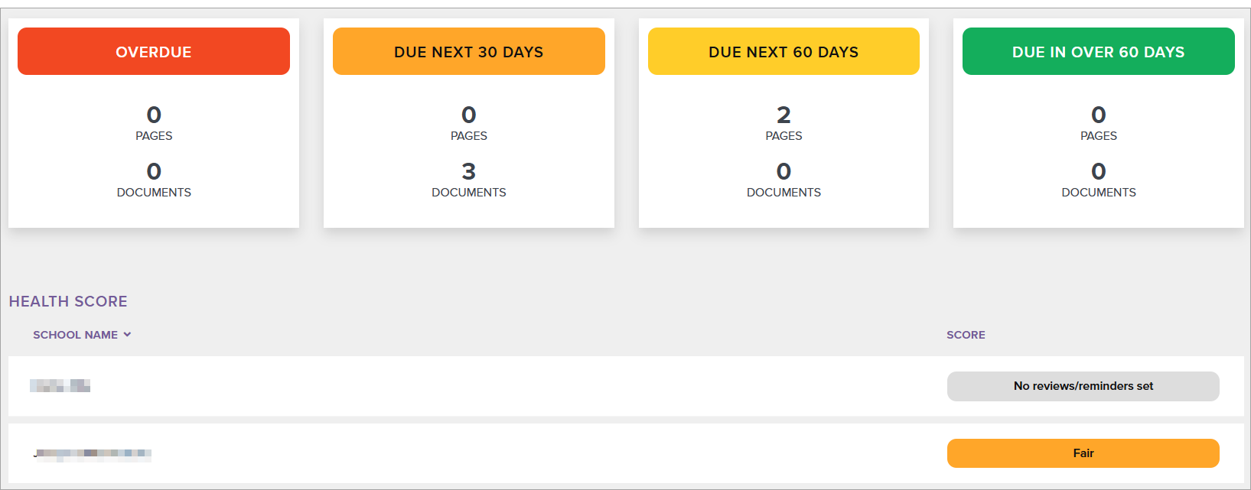Open the school with the Fair score
Screen dimensions: 1251x490
(x=93, y=454)
